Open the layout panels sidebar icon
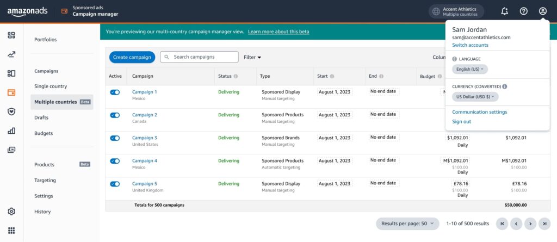 [11, 73]
